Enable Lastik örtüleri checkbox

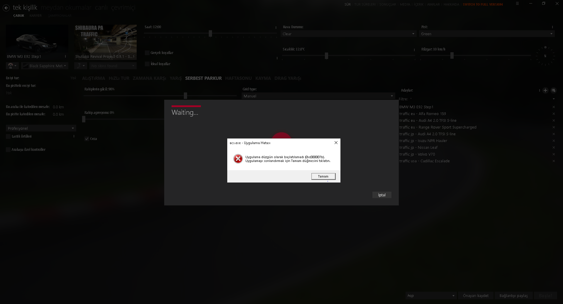8,136
